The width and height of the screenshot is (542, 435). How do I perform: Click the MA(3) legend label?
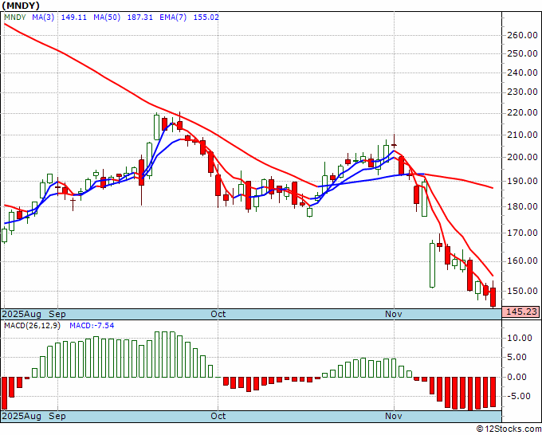[43, 18]
